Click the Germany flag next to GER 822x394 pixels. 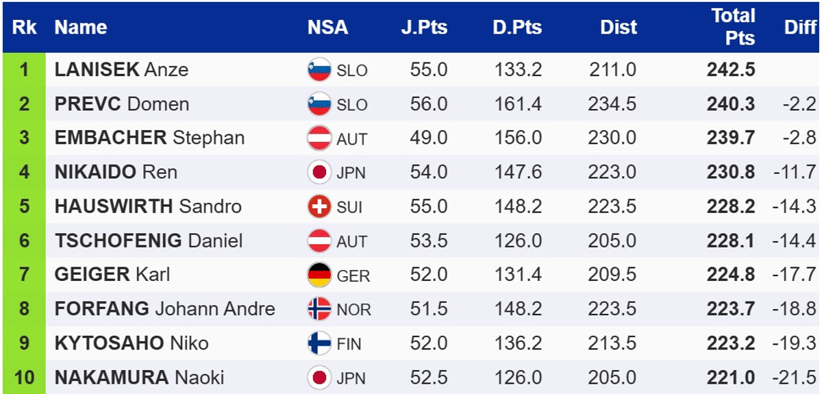point(319,275)
